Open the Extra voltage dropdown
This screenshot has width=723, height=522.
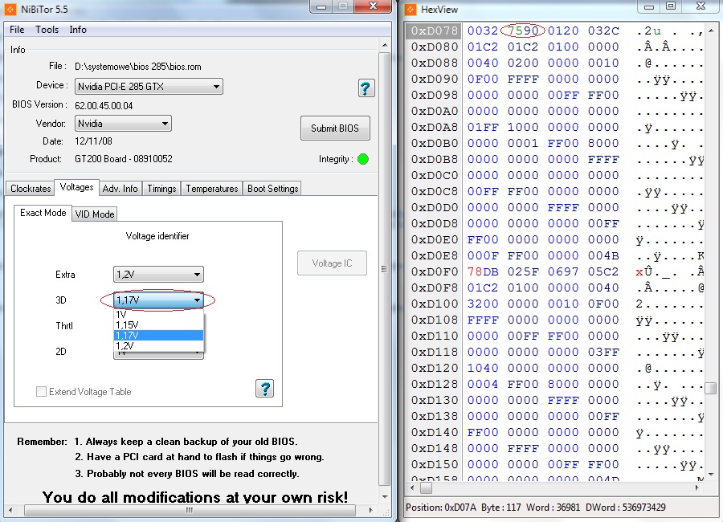tap(158, 275)
